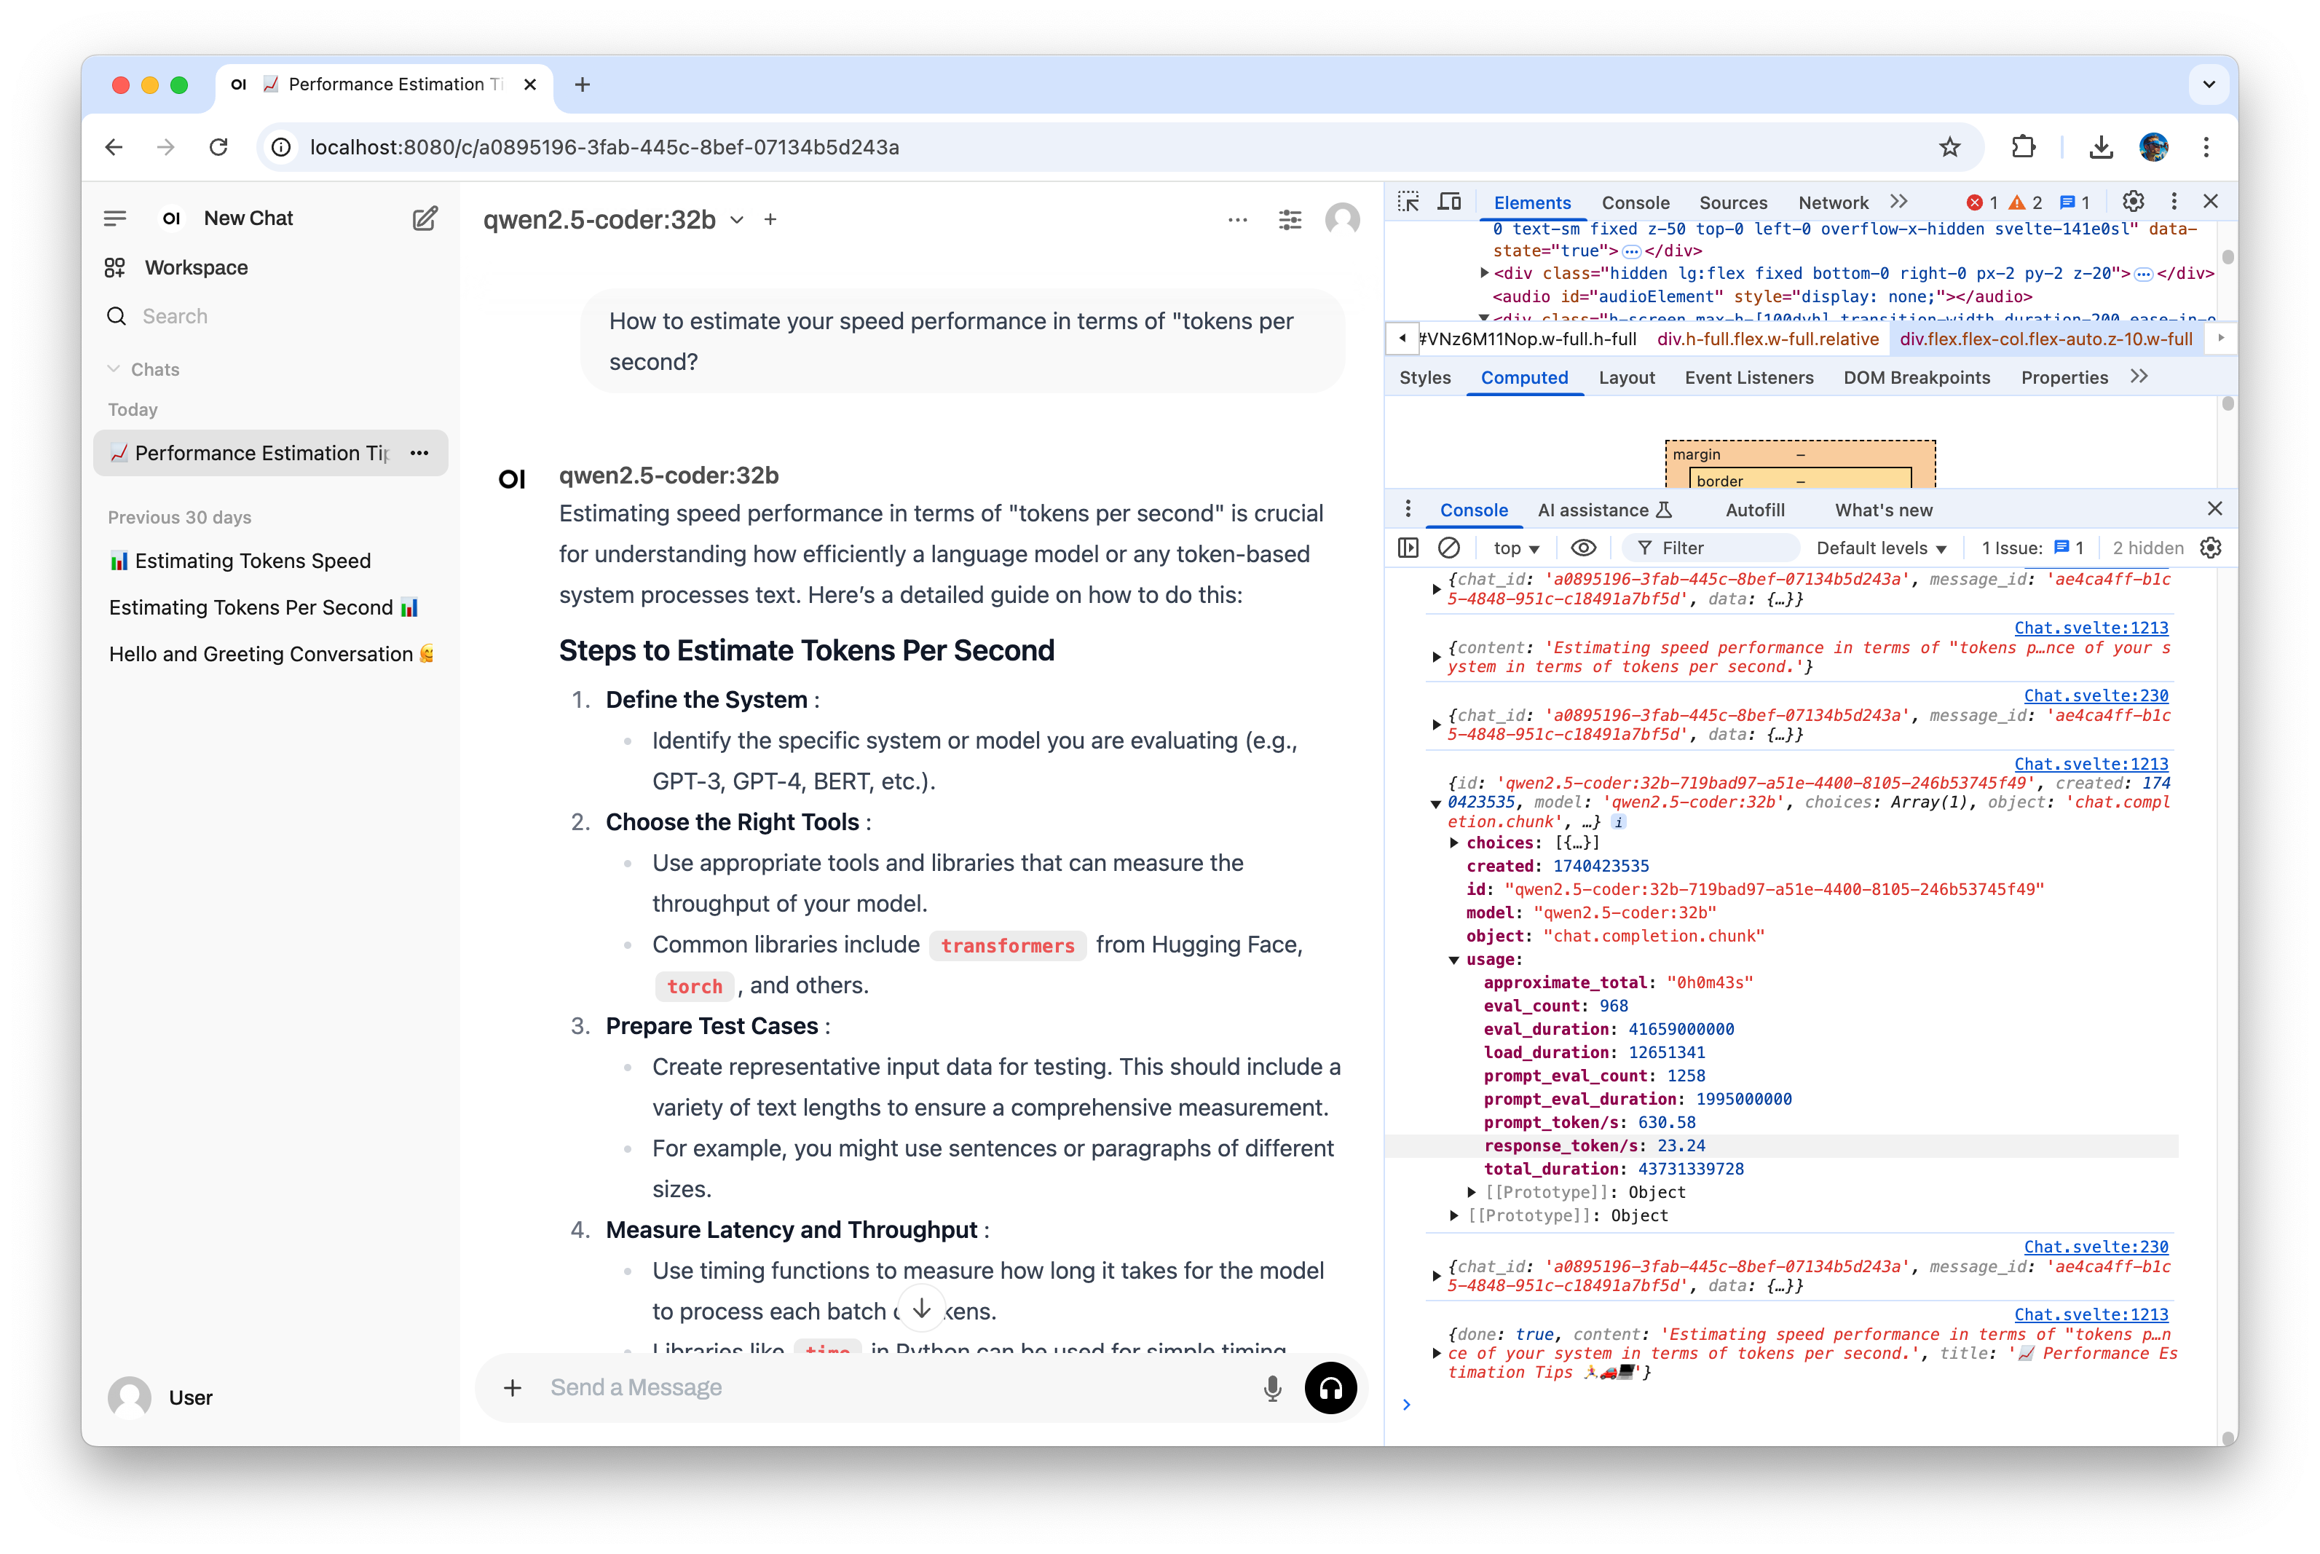Viewport: 2320px width, 1554px height.
Task: Open the Chat.svelte:1213 source link
Action: point(2091,627)
